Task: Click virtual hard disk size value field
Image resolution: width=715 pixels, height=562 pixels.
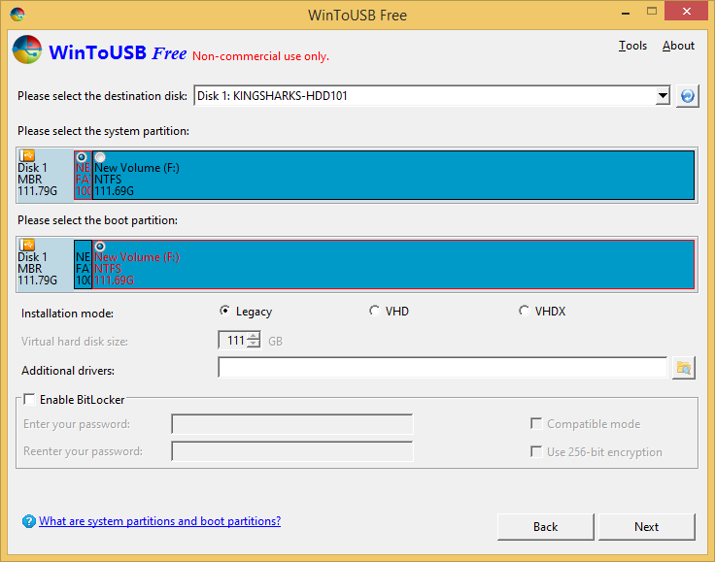Action: (x=233, y=340)
